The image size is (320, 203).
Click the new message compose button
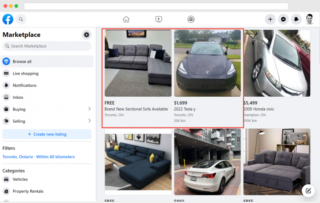(308, 191)
